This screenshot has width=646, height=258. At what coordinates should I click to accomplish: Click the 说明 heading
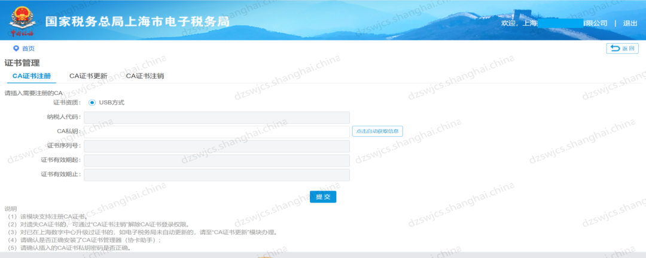pos(10,208)
